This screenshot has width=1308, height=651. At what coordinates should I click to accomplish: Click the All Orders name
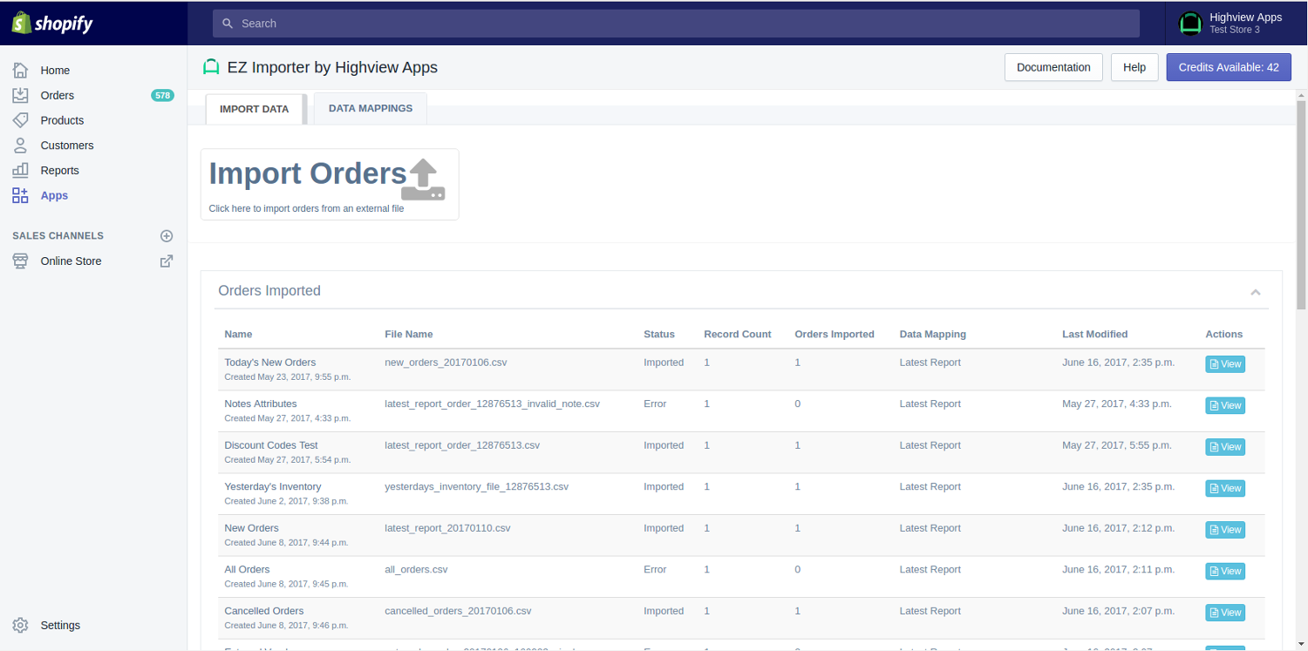click(x=248, y=569)
